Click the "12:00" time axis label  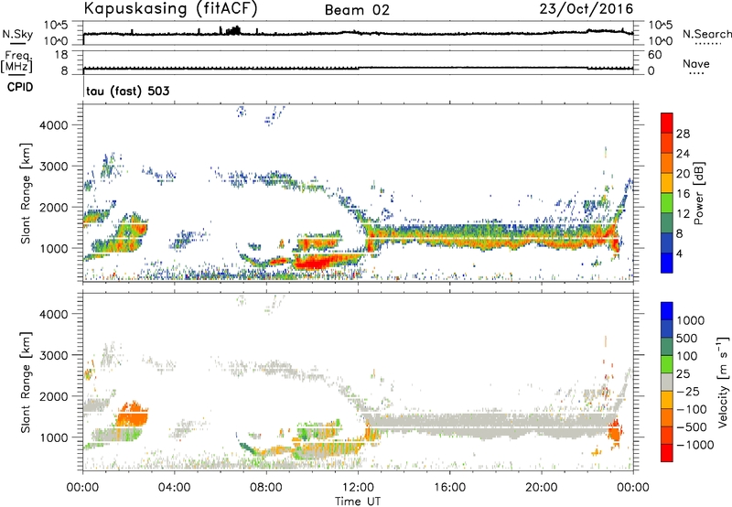(358, 488)
